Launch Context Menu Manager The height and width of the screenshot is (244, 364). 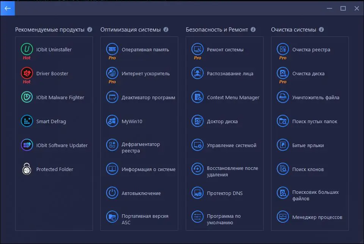click(x=226, y=97)
